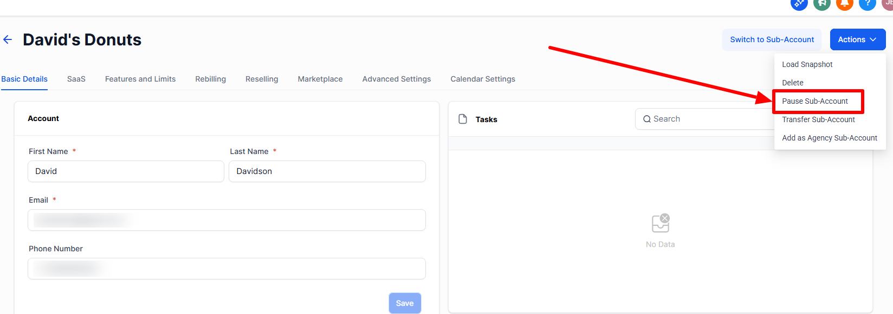
Task: Click the No Data message
Action: [x=661, y=244]
